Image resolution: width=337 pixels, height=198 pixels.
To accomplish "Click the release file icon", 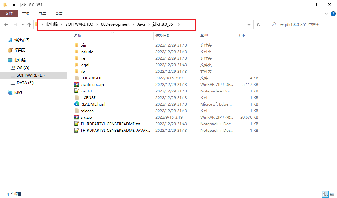I will pos(76,111).
